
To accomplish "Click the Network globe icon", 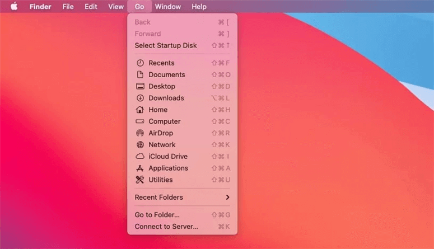I will pyautogui.click(x=140, y=145).
